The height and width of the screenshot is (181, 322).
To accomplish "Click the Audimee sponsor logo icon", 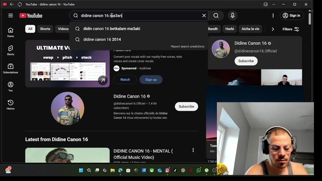I will [x=116, y=68].
